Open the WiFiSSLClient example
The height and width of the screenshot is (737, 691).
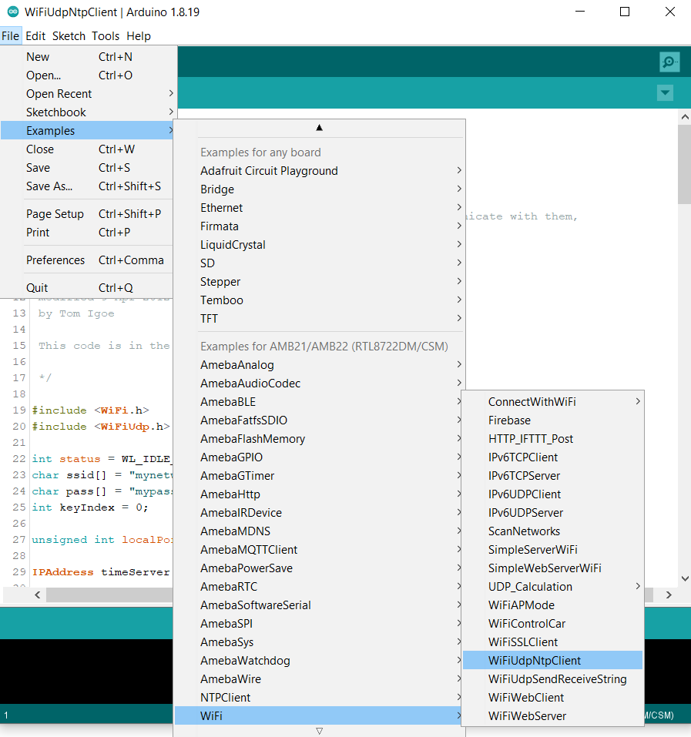pyautogui.click(x=553, y=642)
